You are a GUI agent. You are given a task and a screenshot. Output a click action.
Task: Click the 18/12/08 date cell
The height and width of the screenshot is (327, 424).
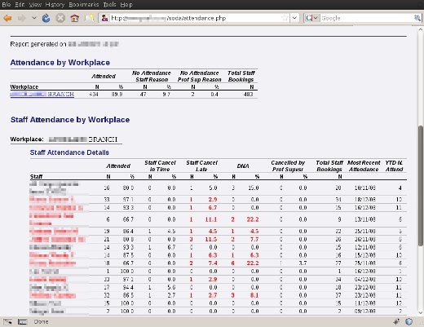365,200
